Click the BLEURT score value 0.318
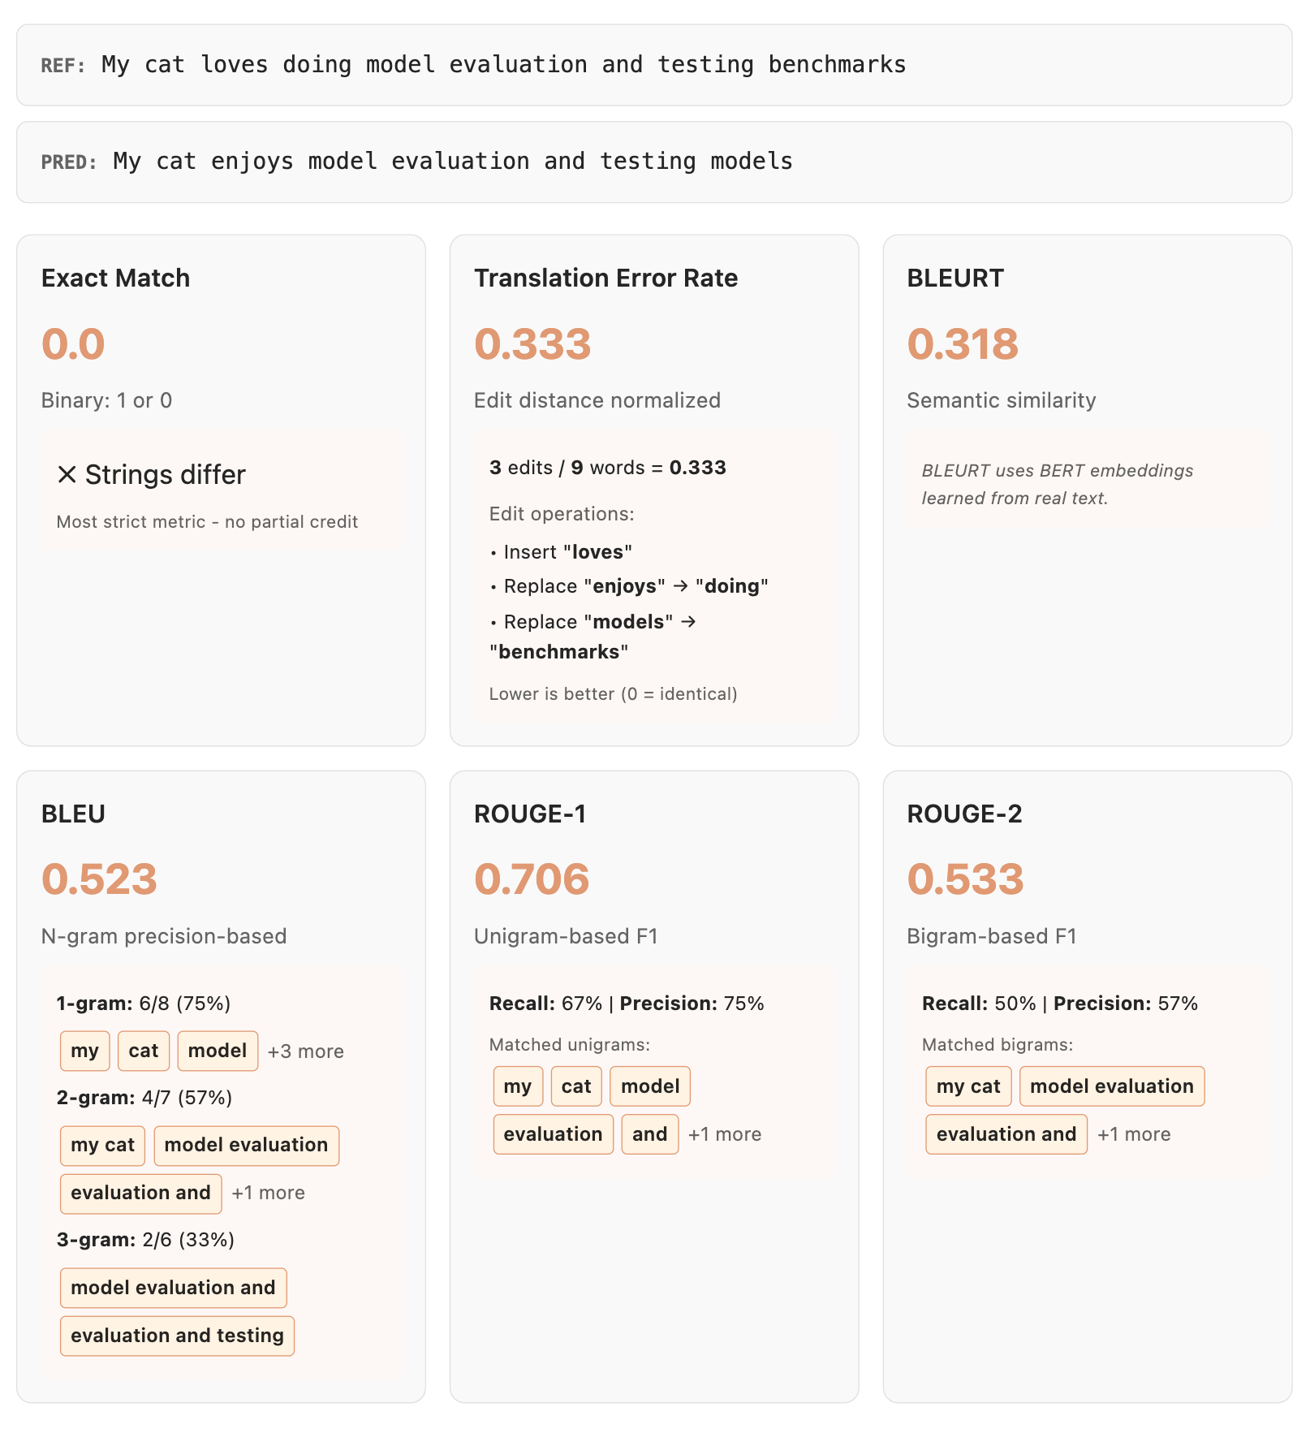 962,344
